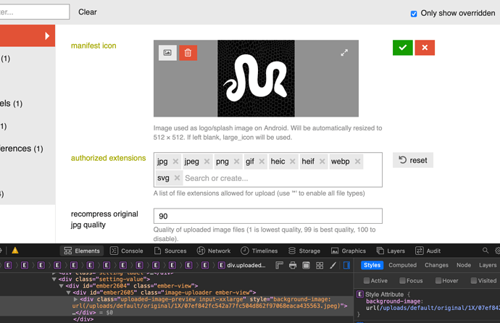The width and height of the screenshot is (500, 323).
Task: Open the Audit tab
Action: click(428, 251)
